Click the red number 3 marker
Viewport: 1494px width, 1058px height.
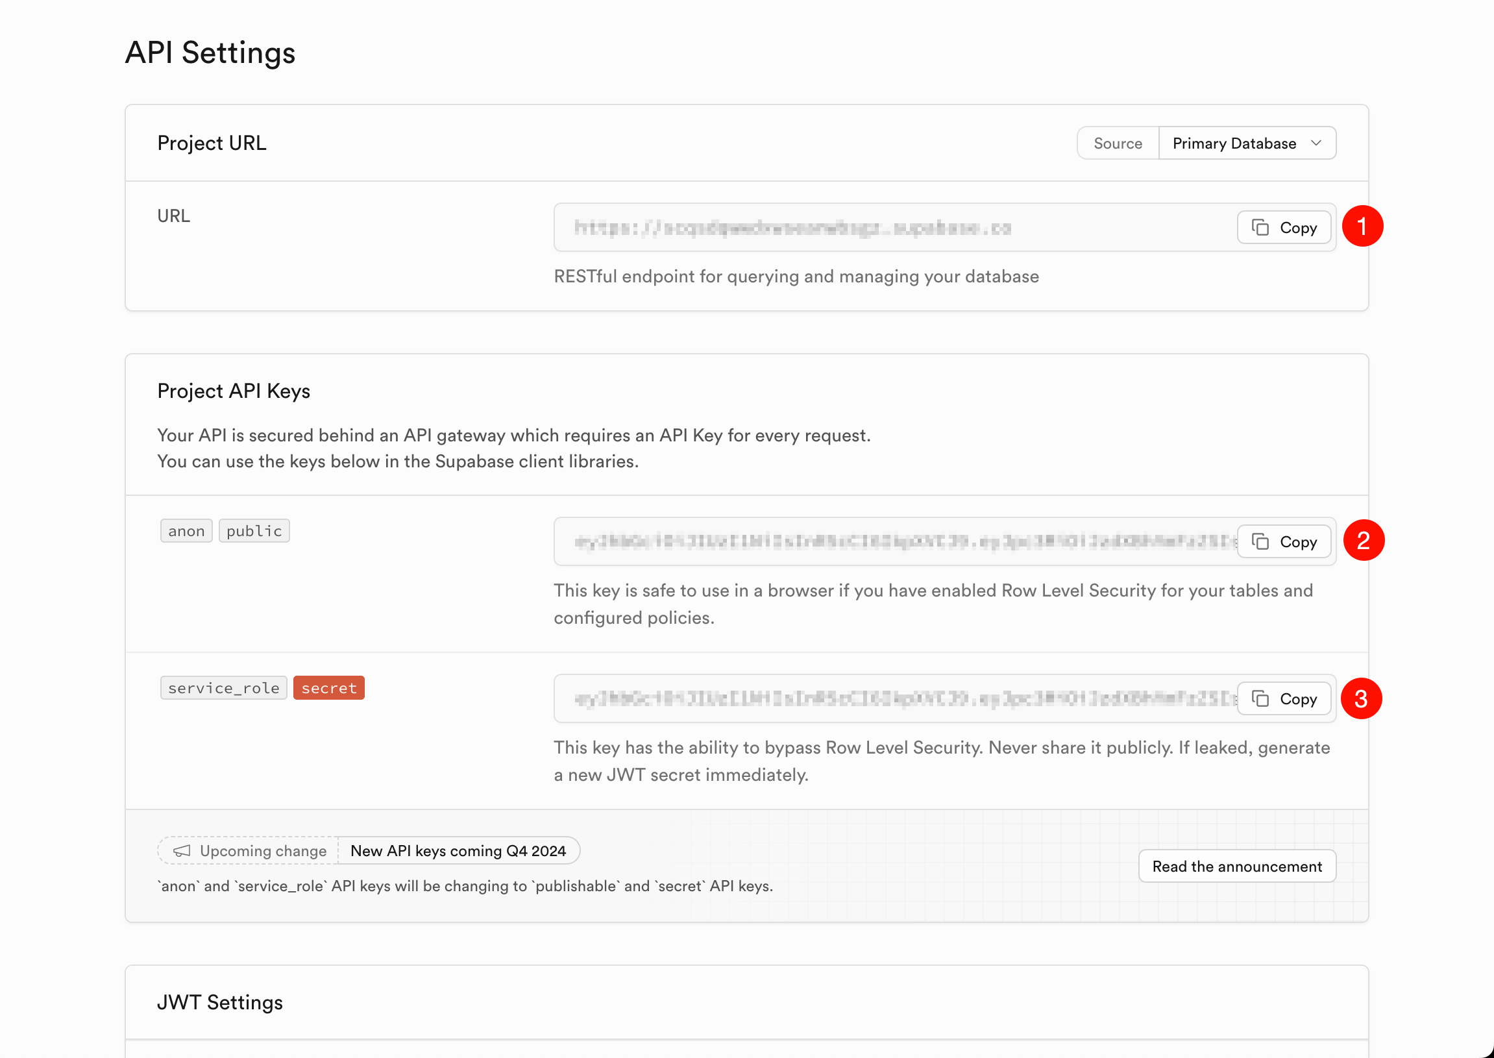[1361, 698]
